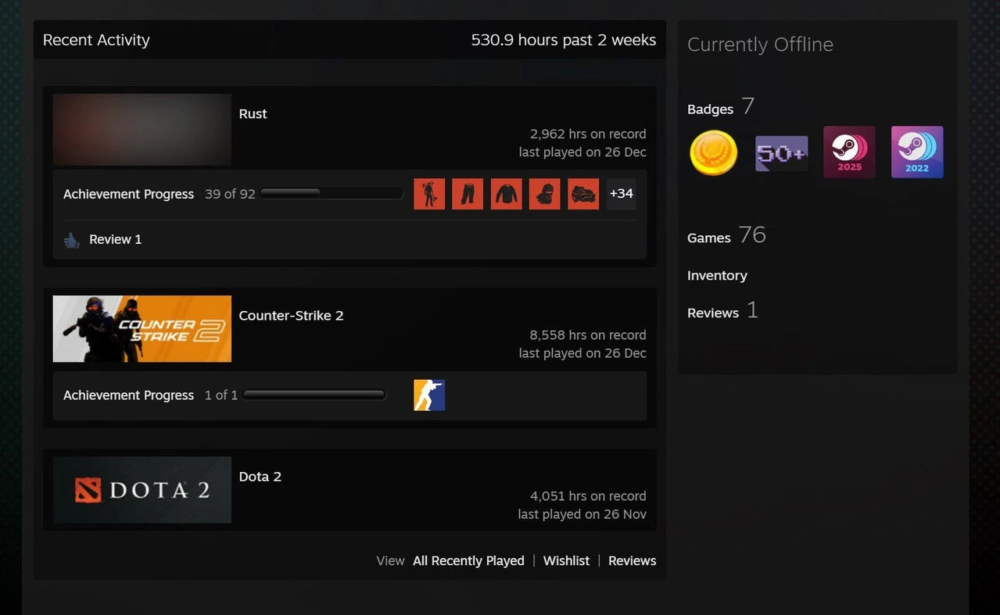
Task: Open the Counter-Strike 2 game banner
Action: pos(142,329)
